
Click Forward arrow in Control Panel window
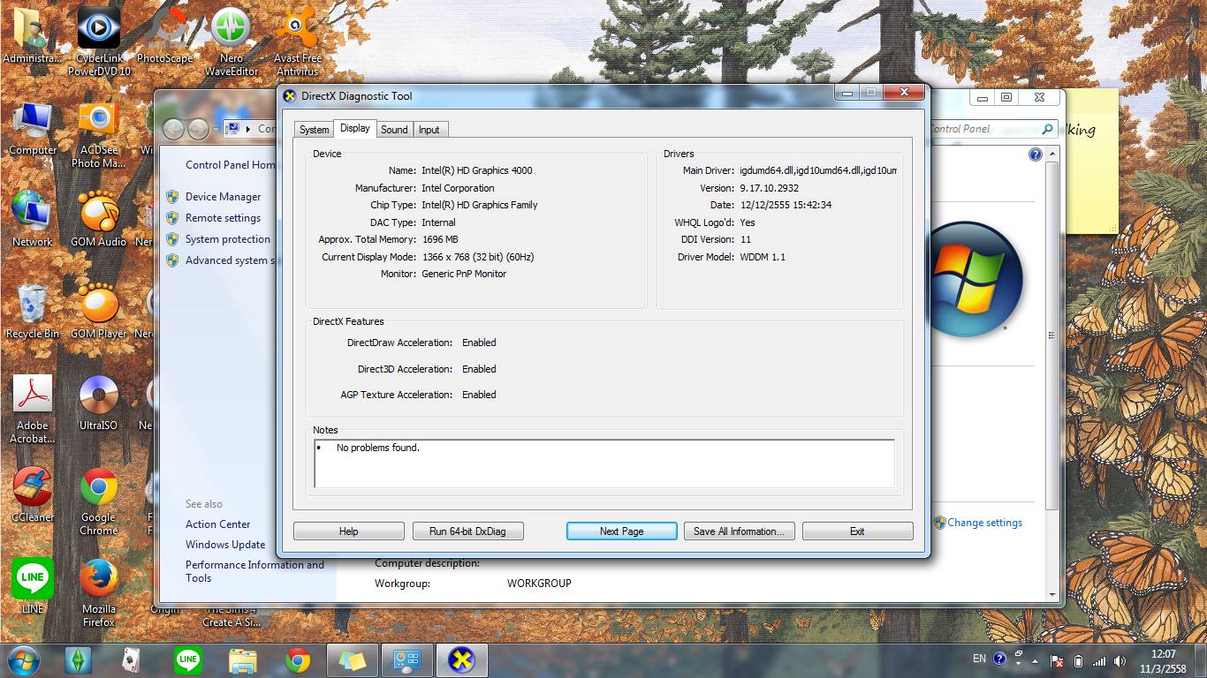click(x=198, y=129)
